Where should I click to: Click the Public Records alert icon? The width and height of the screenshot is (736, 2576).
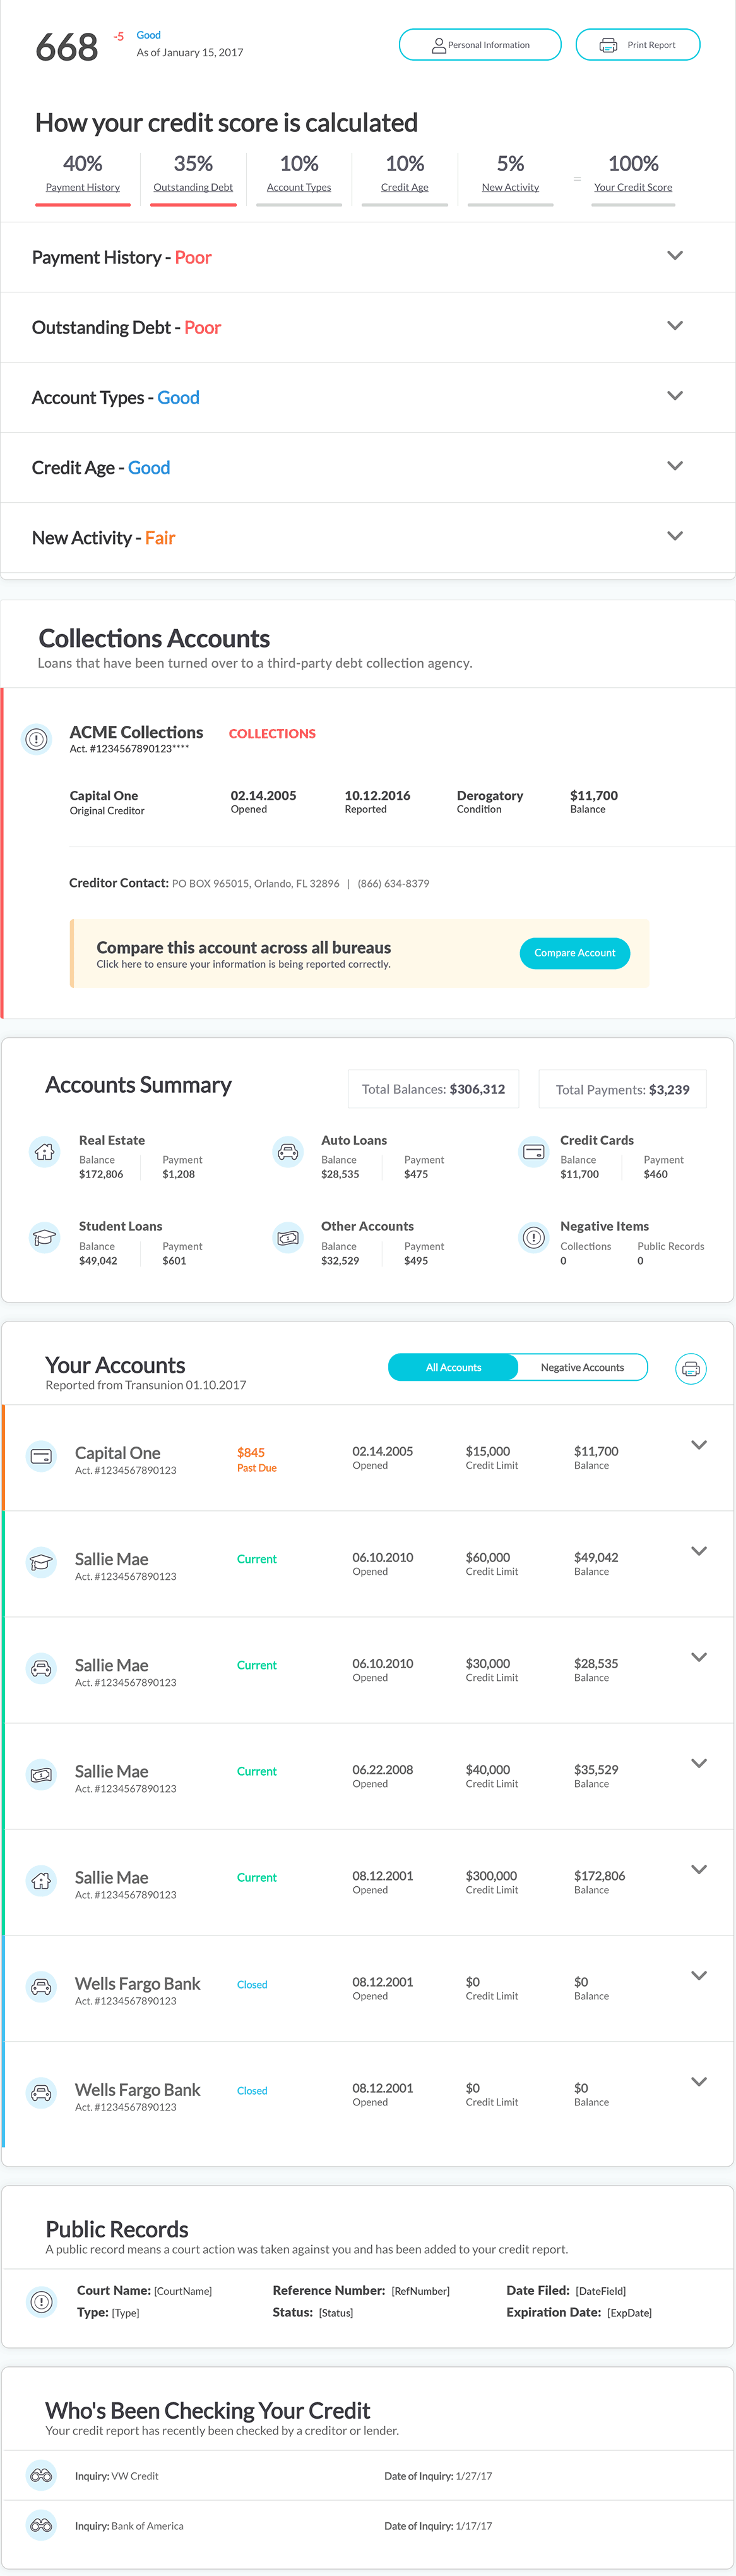[x=41, y=2301]
